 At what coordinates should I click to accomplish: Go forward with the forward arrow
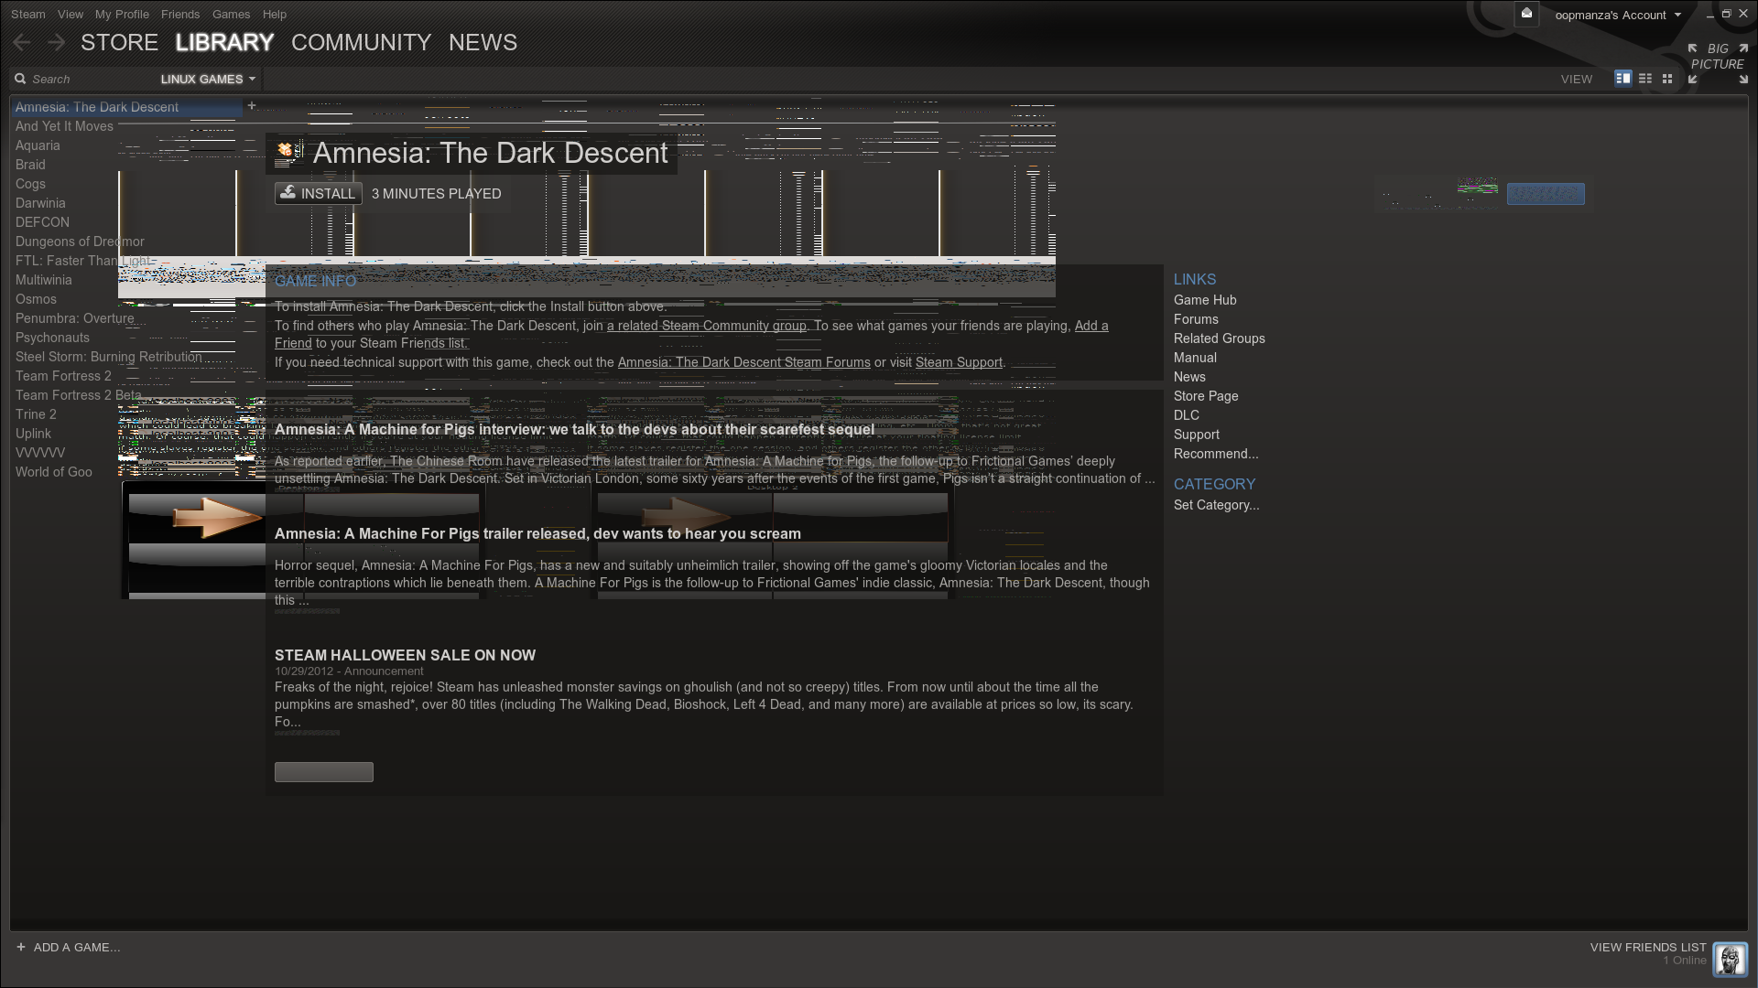click(56, 43)
